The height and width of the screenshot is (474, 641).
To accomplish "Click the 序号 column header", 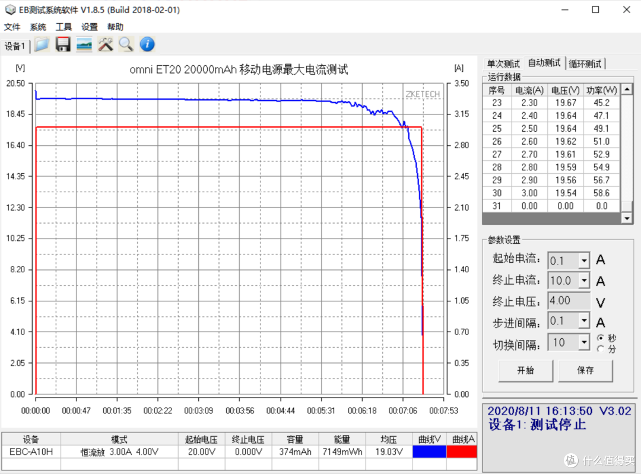I will click(x=497, y=90).
